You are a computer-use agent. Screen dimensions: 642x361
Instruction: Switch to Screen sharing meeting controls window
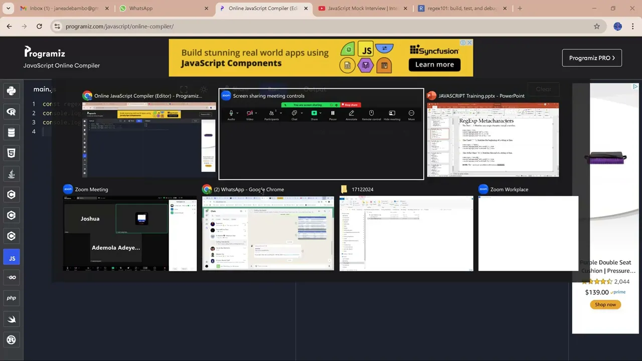[x=321, y=134]
